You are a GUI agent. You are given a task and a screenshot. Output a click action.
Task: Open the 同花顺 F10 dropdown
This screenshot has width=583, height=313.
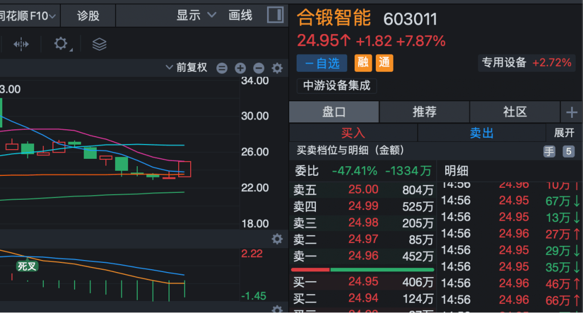pyautogui.click(x=28, y=16)
